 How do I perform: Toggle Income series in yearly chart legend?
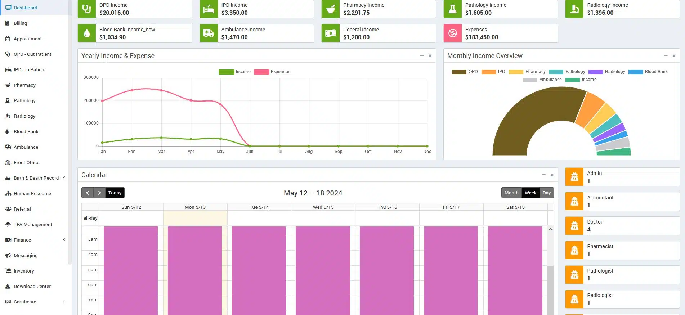point(234,72)
